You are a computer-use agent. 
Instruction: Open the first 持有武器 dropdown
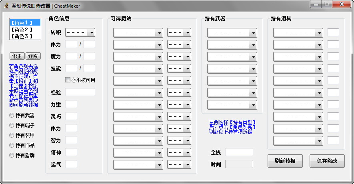[x=232, y=32]
